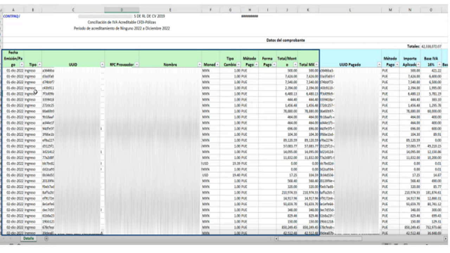450x253 pixels.
Task: Open the Fecha Emisión/Pago filter dropdown
Action: click(22, 65)
